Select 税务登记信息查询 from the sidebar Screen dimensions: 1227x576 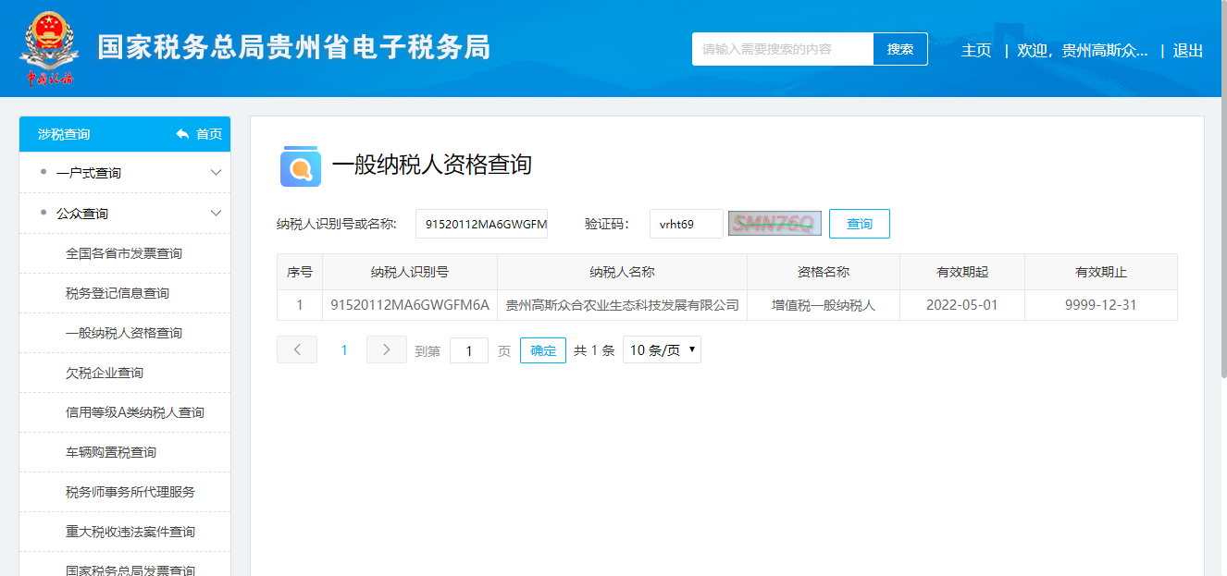point(118,293)
